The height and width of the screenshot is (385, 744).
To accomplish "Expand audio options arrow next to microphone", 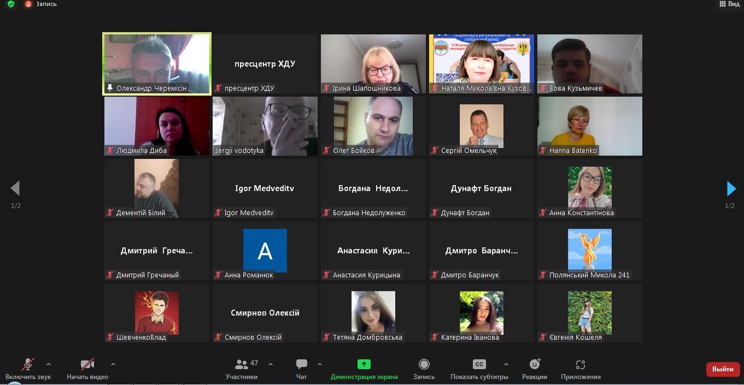I will pyautogui.click(x=49, y=364).
